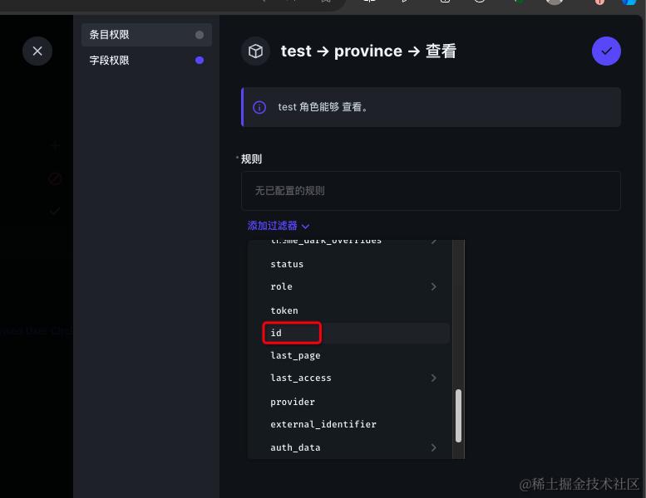Screen dimensions: 646x498
Task: Click the field list scrollbar thumb
Action: (458, 416)
